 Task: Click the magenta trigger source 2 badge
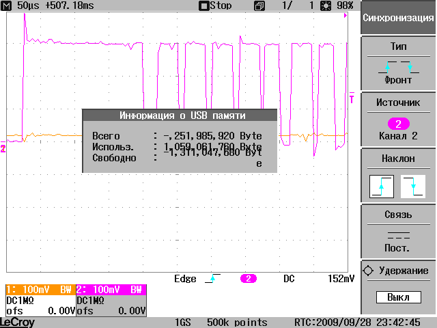(x=249, y=279)
